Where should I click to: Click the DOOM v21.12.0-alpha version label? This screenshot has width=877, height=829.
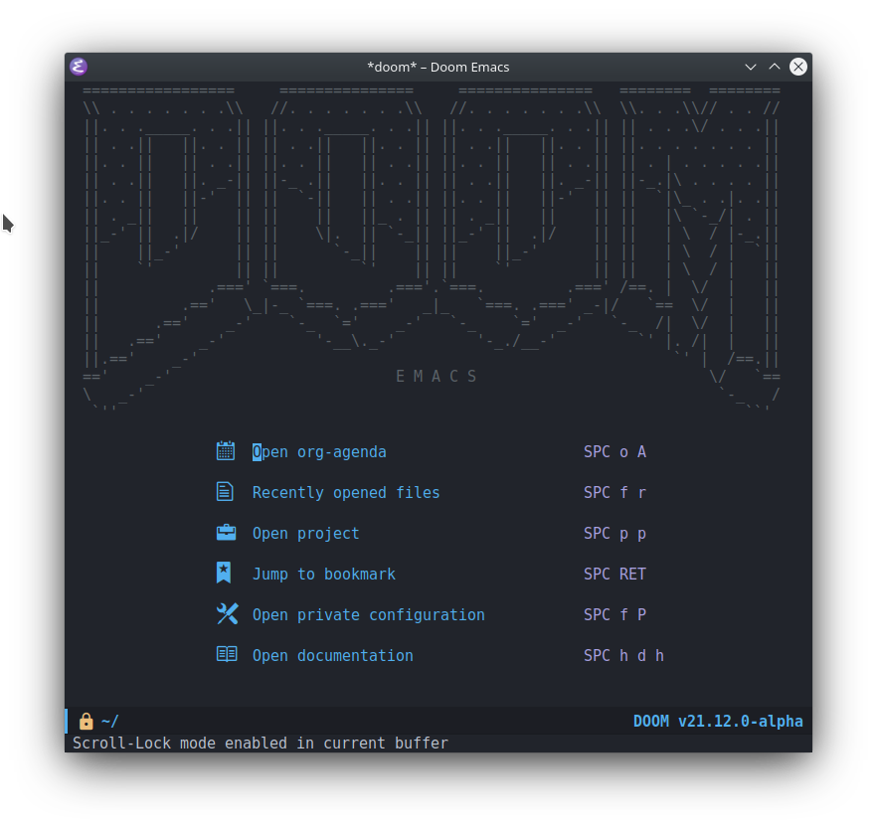(718, 721)
